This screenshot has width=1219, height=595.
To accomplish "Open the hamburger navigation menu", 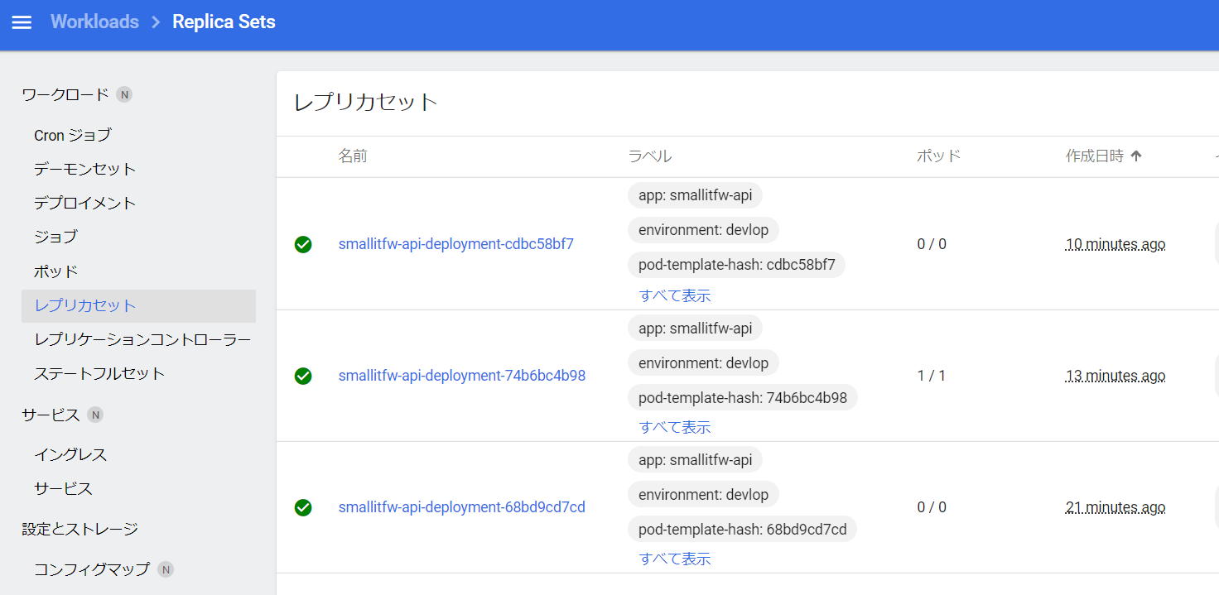I will (x=22, y=22).
